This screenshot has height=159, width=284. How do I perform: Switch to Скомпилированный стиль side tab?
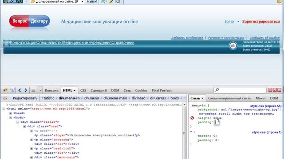point(229,98)
